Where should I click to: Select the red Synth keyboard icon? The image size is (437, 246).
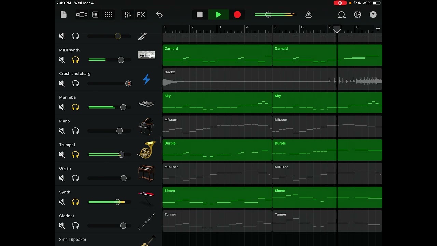pos(146,197)
